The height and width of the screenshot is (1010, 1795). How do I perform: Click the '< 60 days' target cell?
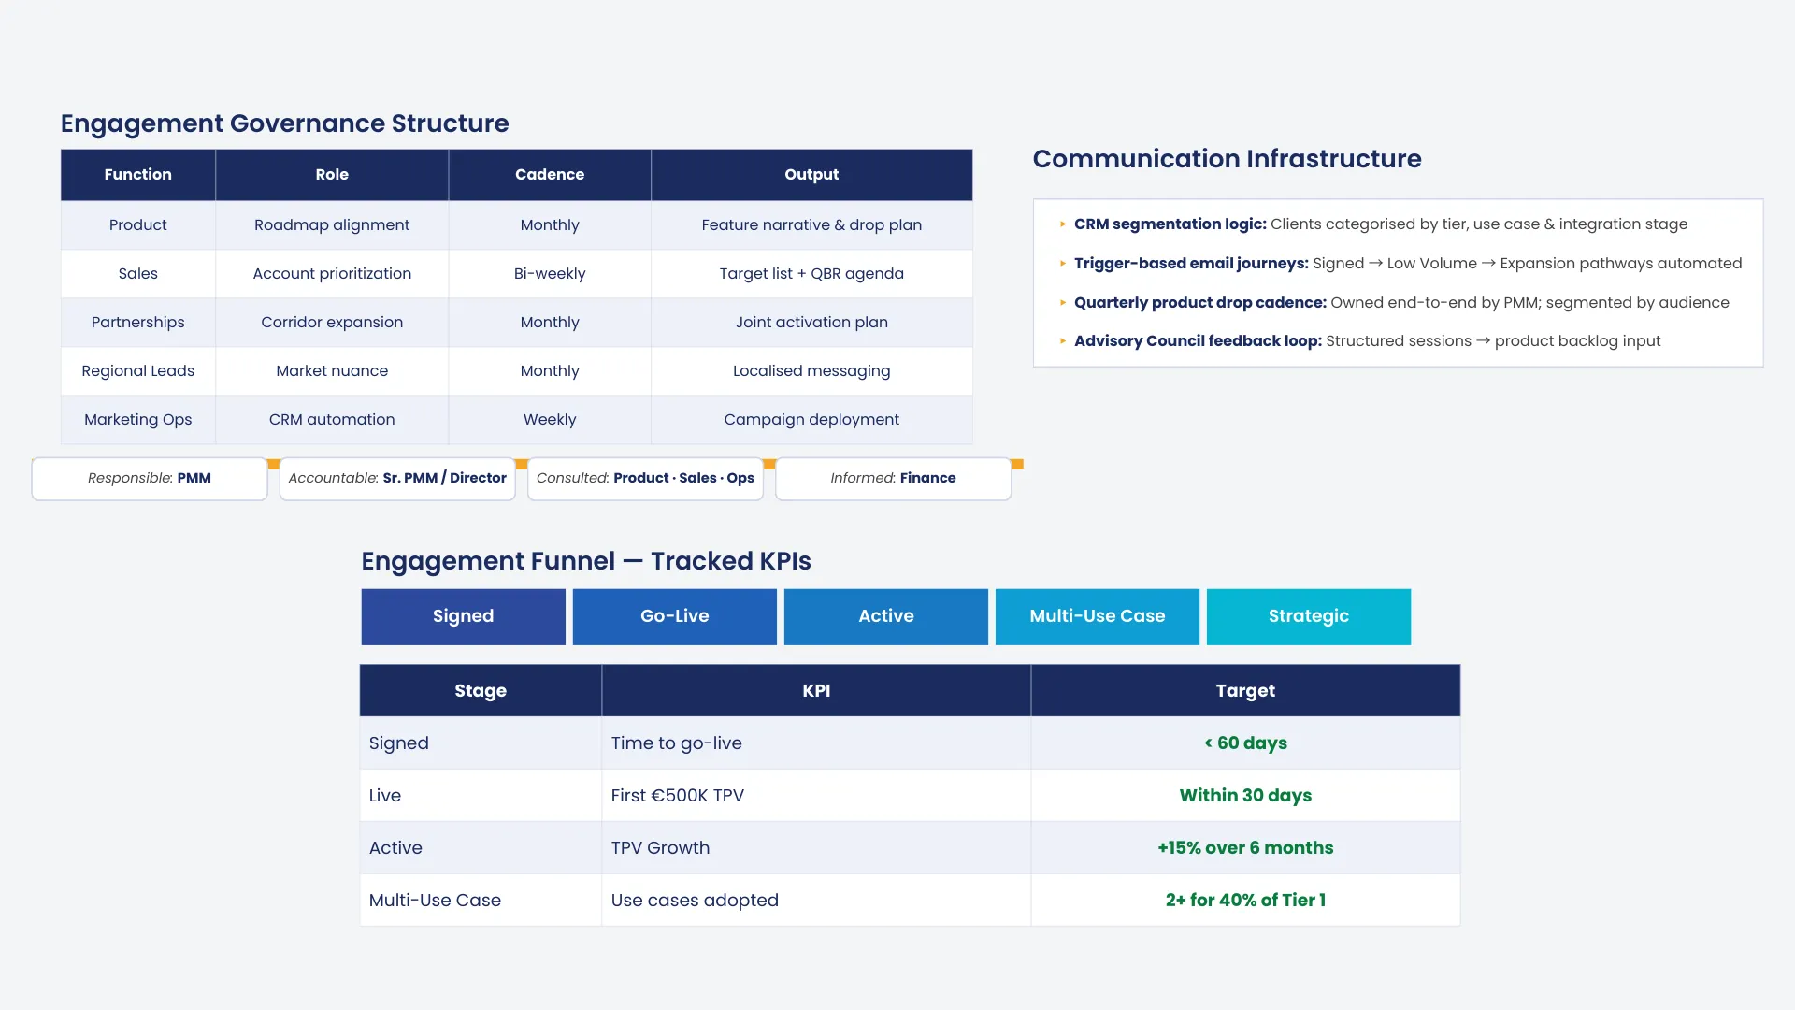click(x=1245, y=743)
